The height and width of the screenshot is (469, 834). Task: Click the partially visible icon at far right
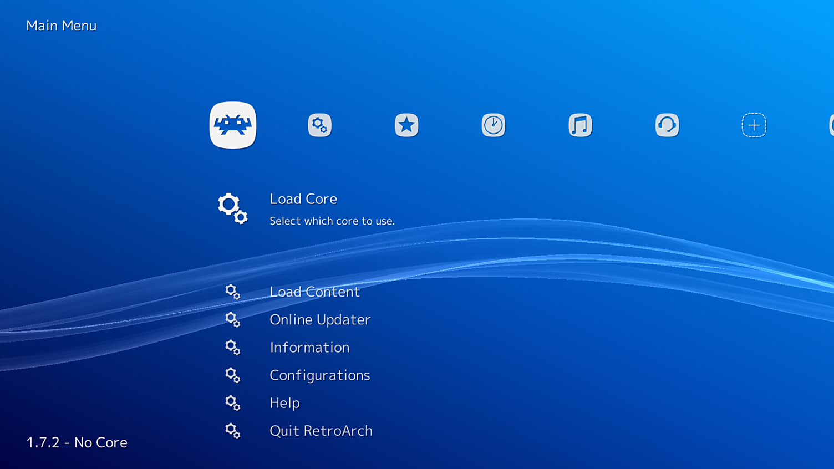(x=831, y=125)
